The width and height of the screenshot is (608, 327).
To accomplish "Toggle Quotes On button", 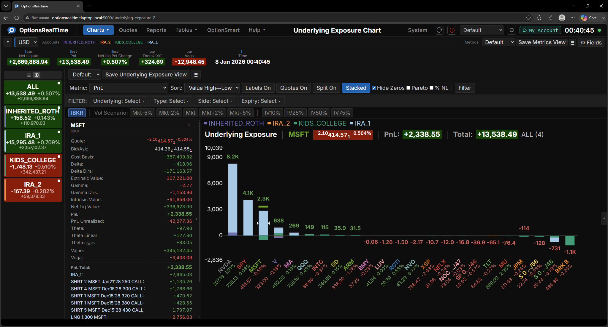I will point(294,88).
